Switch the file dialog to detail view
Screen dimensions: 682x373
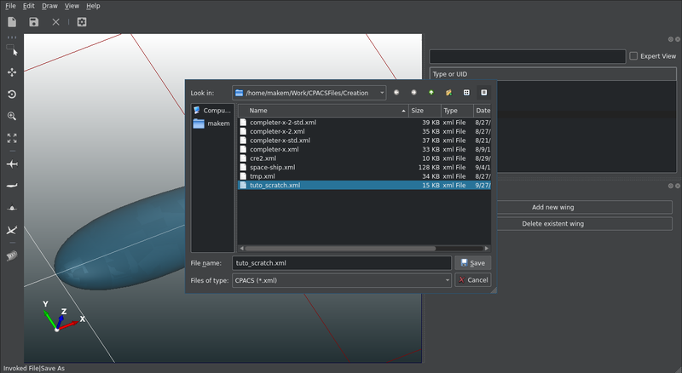click(x=483, y=92)
